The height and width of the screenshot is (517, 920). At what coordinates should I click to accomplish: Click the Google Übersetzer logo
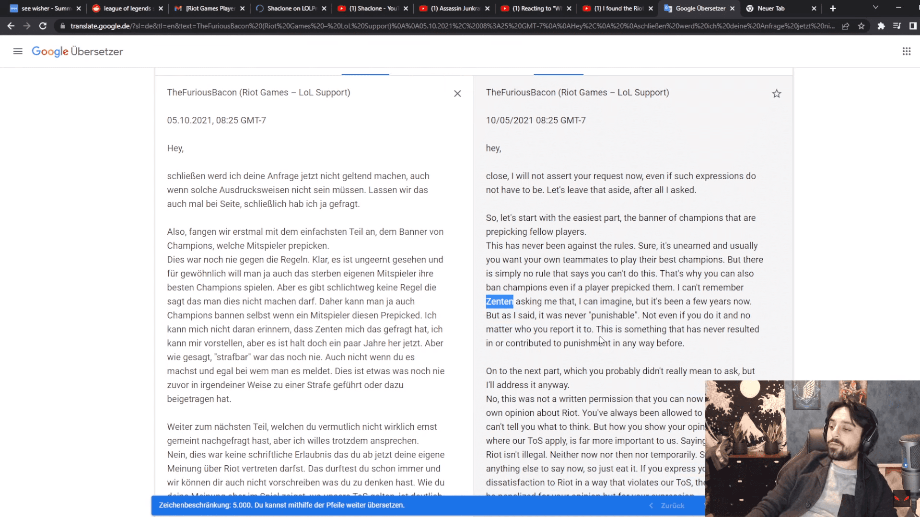pos(77,51)
